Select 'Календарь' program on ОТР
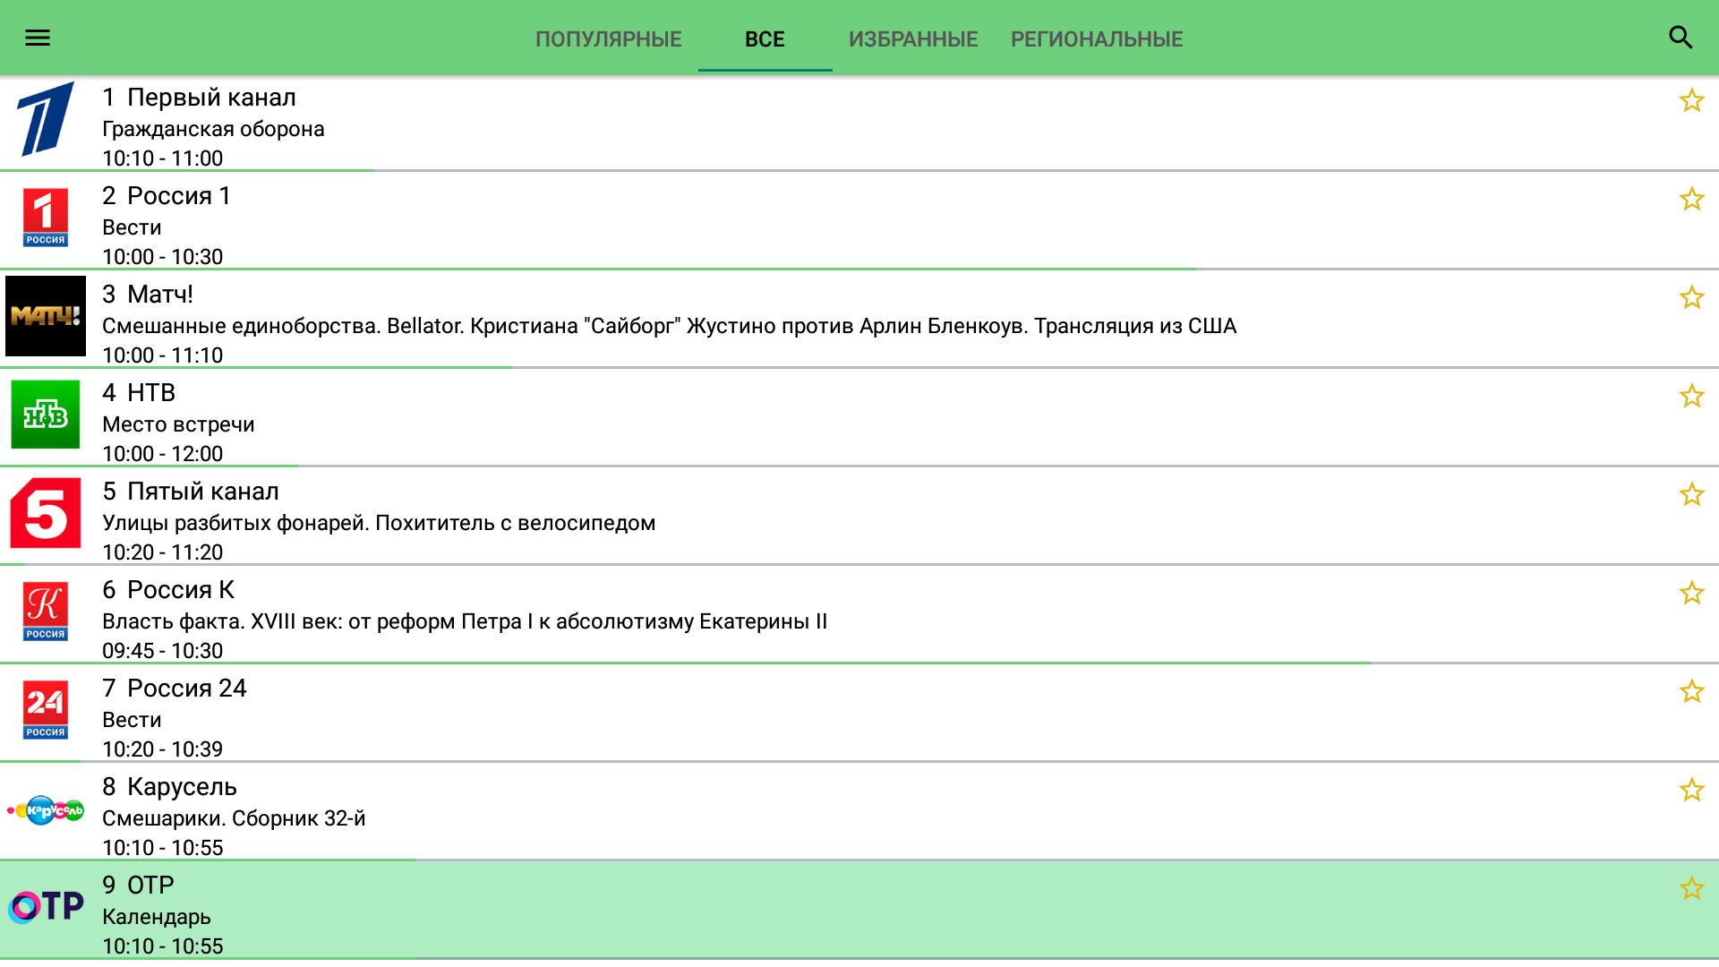 (x=157, y=918)
